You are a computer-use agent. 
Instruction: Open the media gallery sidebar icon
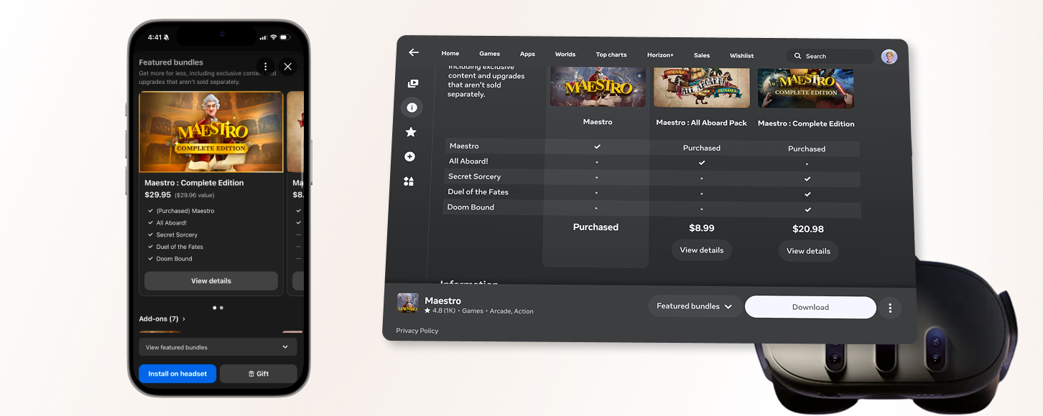click(412, 84)
